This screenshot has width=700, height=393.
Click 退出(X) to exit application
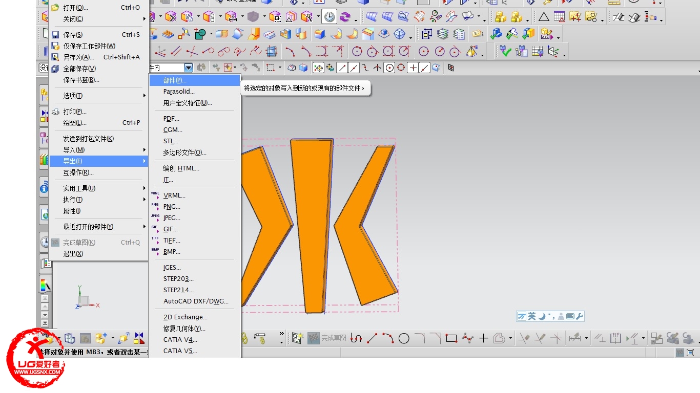(98, 254)
